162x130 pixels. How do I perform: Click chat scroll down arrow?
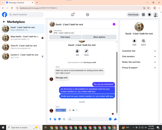point(117,114)
